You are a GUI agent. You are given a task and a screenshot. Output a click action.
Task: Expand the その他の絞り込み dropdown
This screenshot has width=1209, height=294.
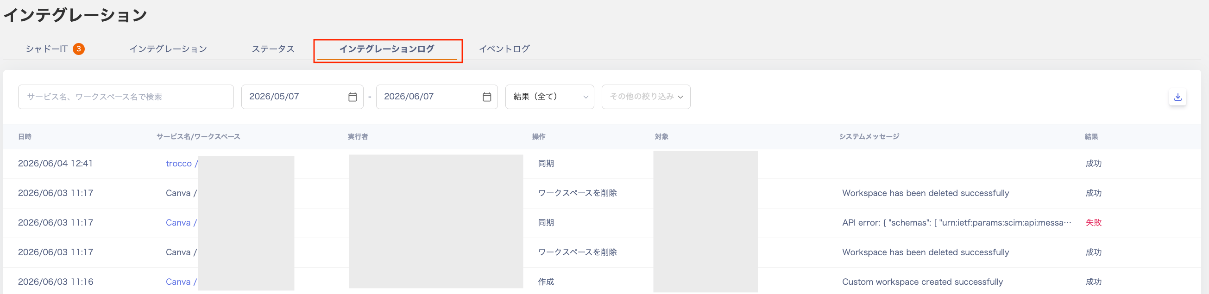pyautogui.click(x=646, y=97)
